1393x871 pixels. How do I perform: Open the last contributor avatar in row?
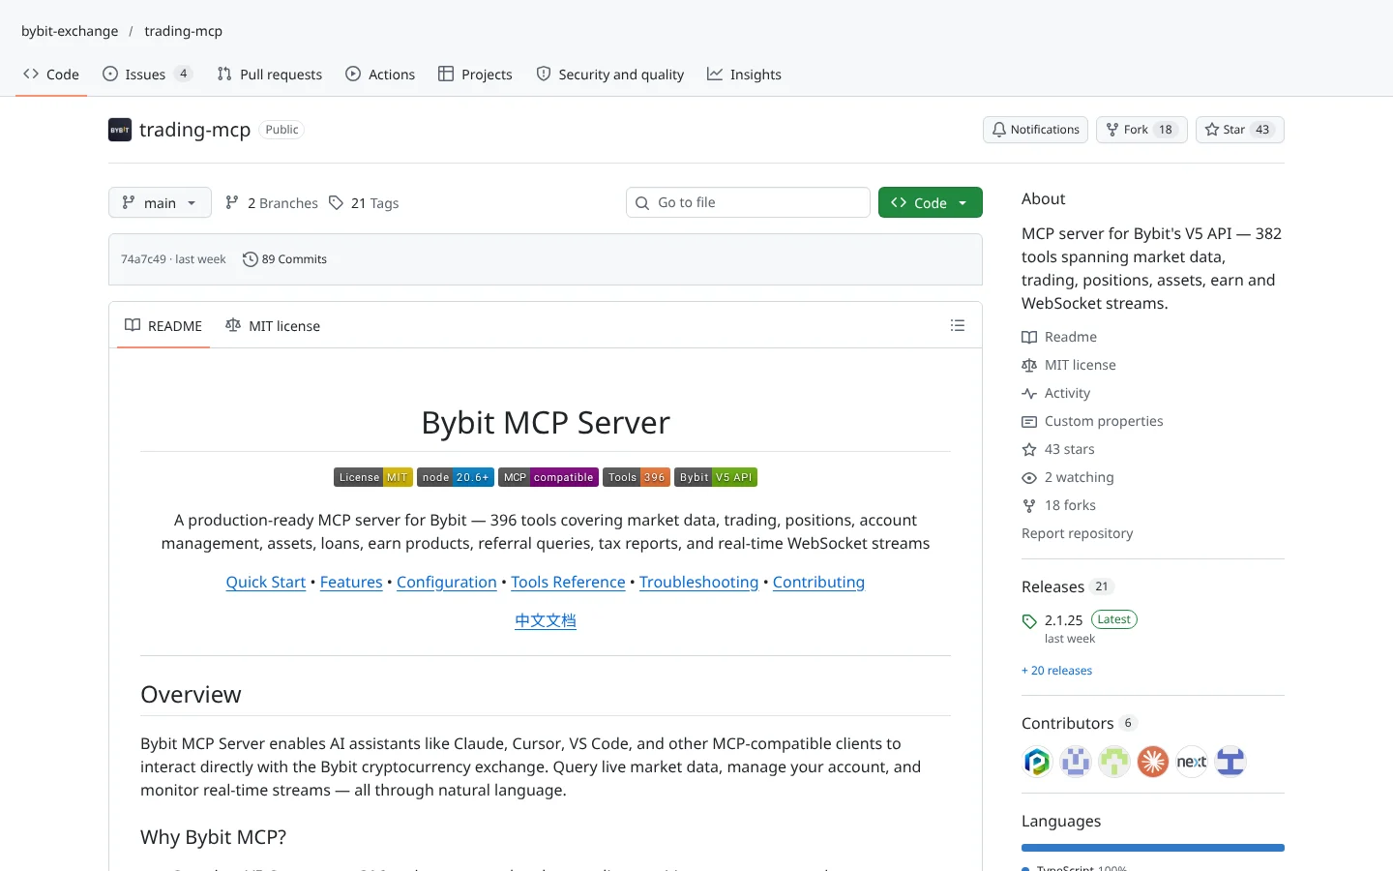1230,762
